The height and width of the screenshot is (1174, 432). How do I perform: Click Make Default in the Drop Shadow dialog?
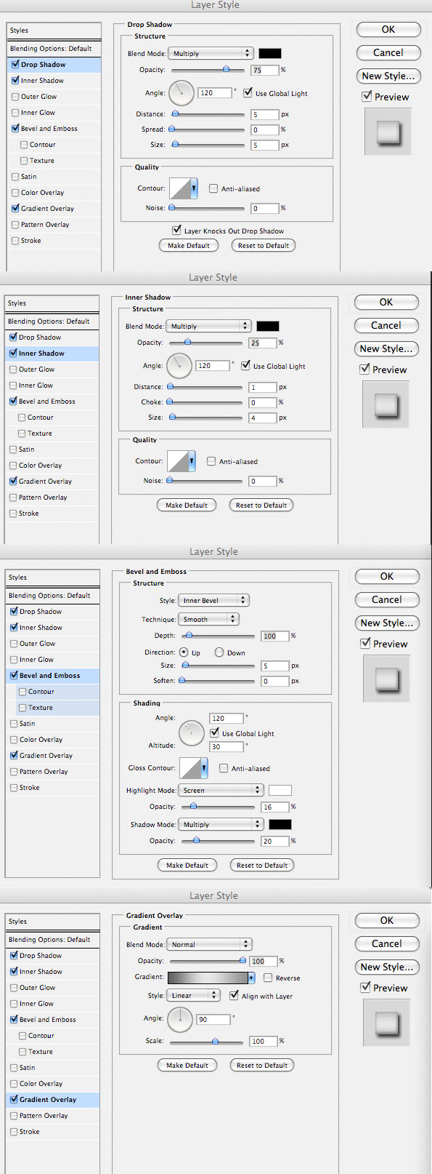tap(189, 245)
